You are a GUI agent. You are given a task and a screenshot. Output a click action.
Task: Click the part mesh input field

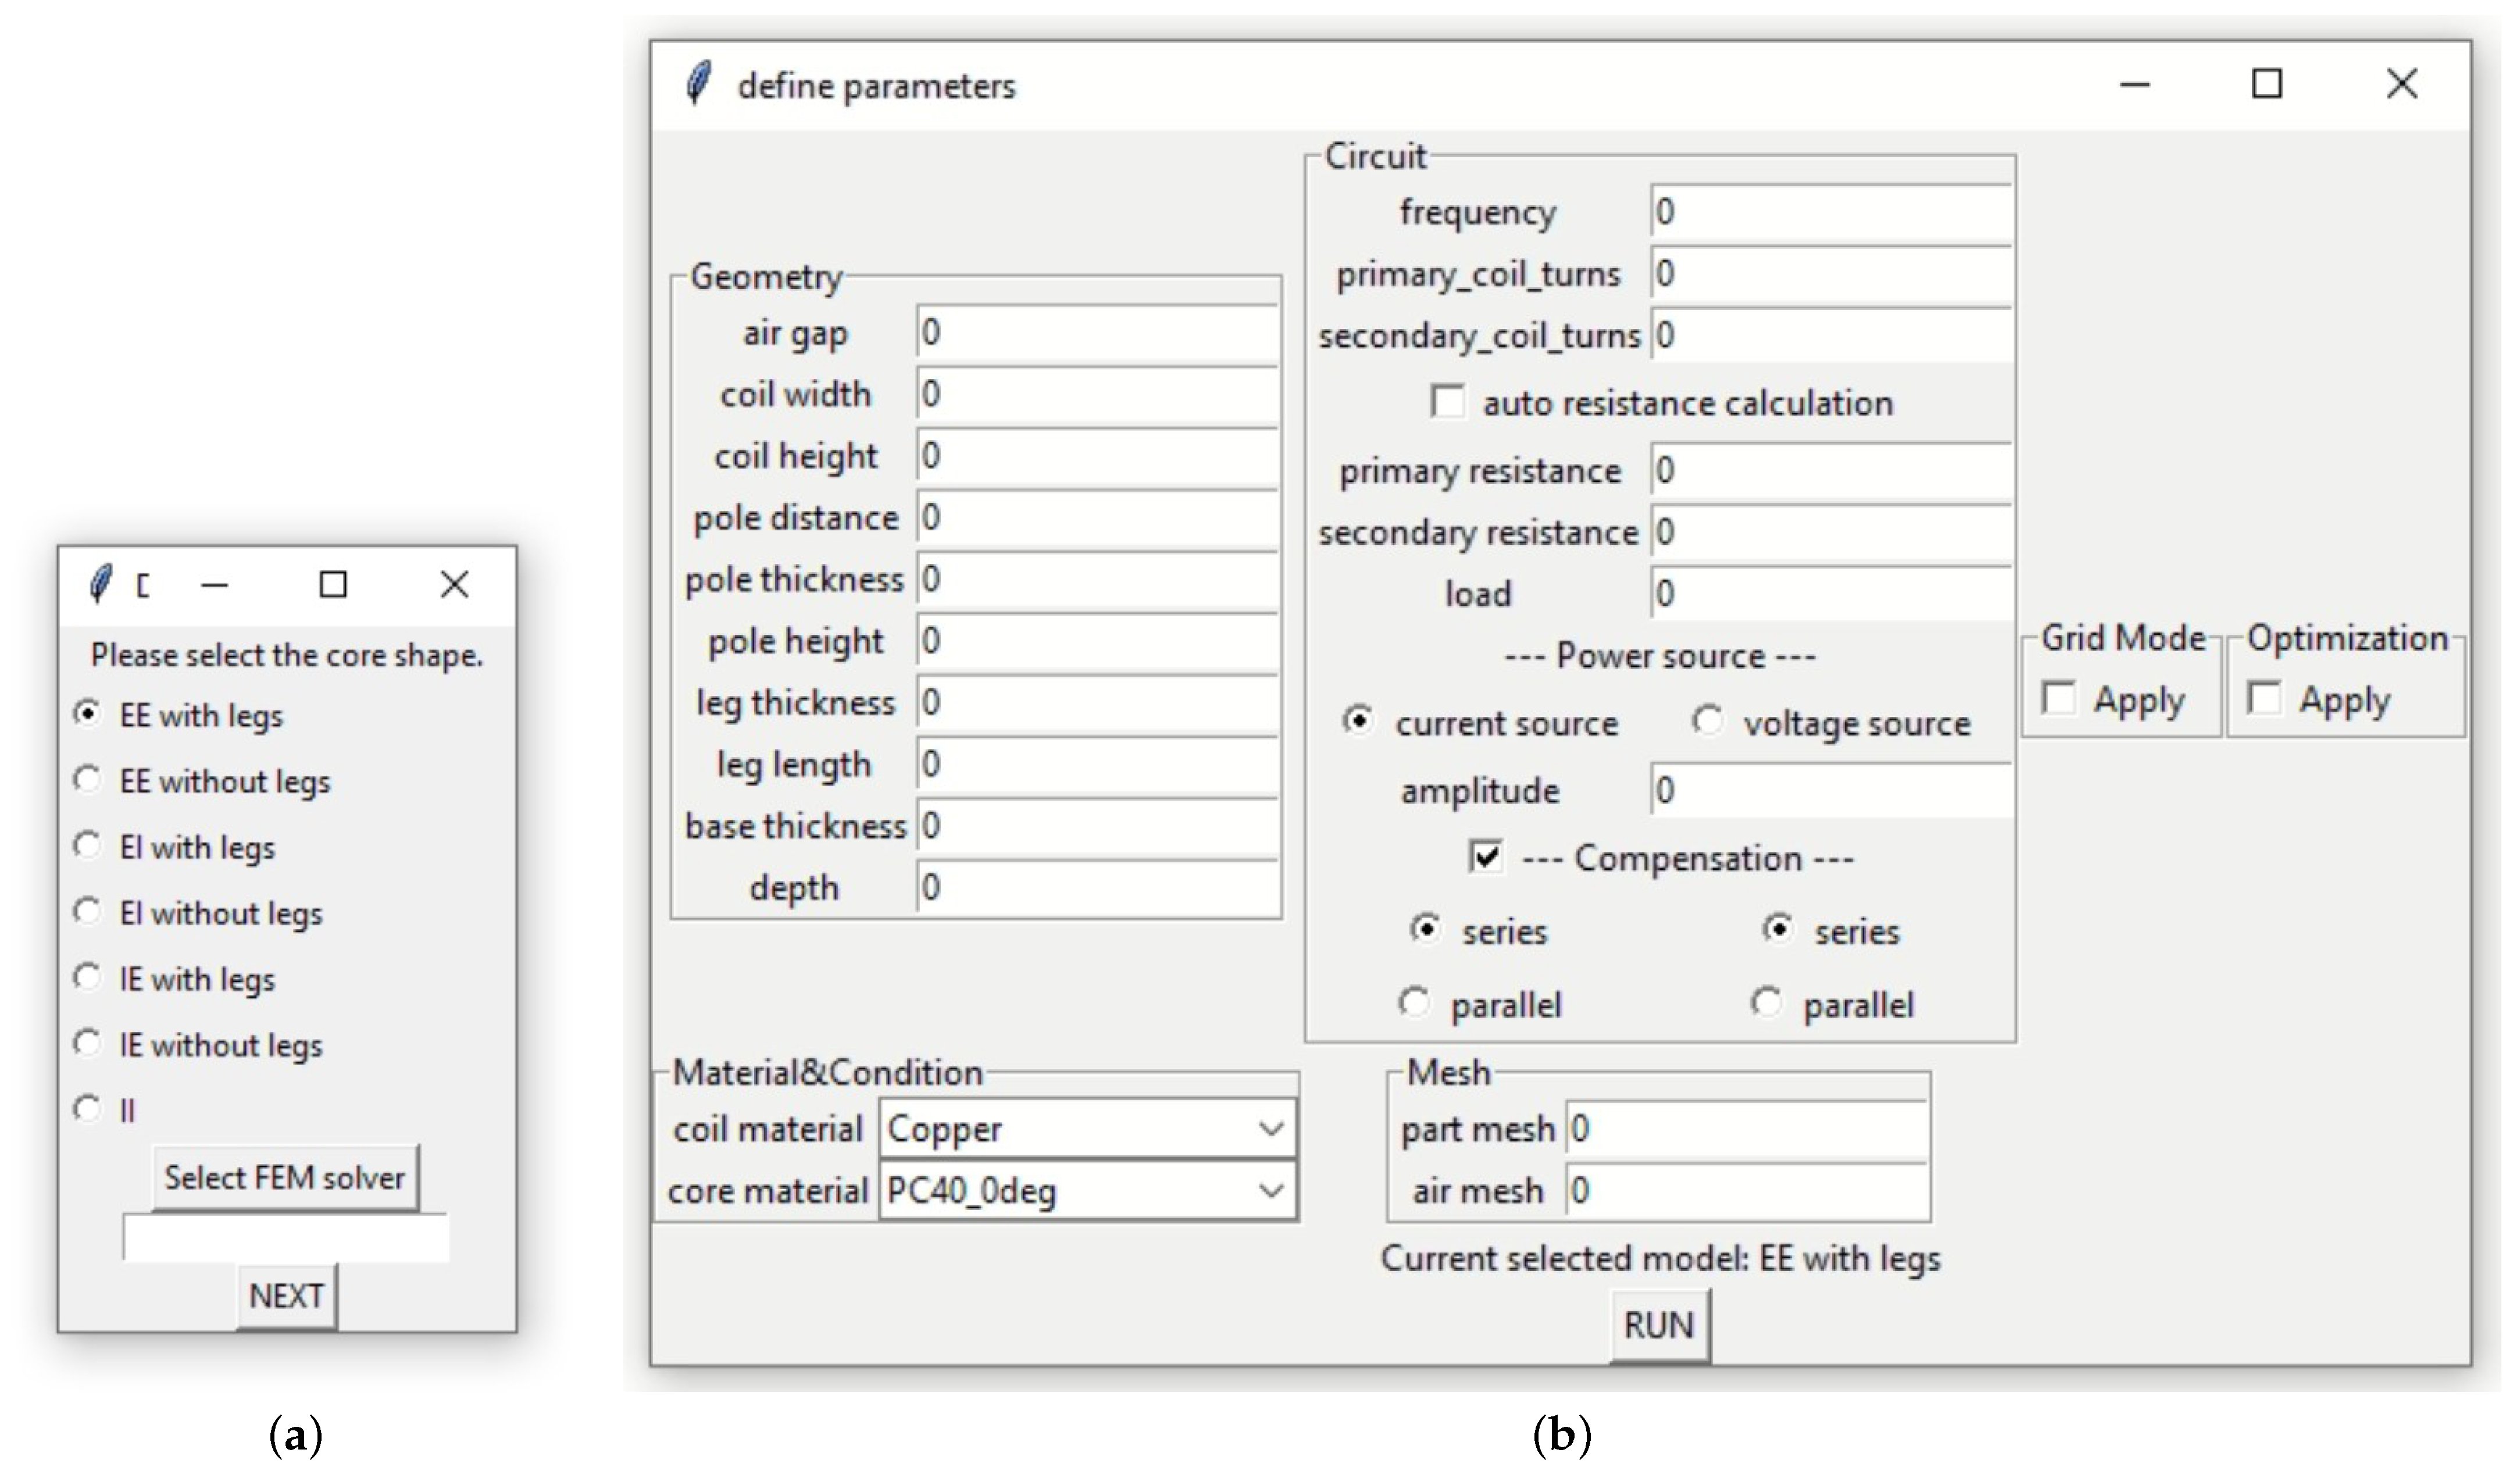(1746, 1130)
